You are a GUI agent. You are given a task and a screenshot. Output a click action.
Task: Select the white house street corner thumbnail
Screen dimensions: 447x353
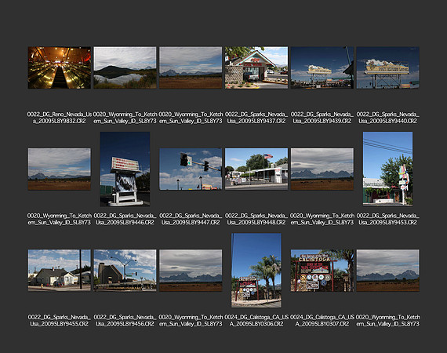(60, 271)
